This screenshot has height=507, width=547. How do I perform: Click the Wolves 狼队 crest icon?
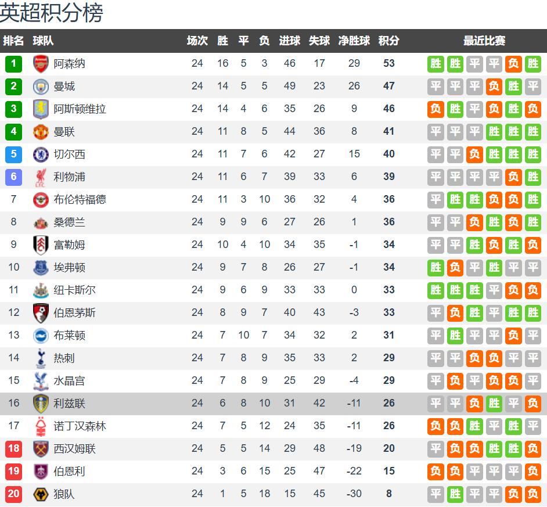41,494
